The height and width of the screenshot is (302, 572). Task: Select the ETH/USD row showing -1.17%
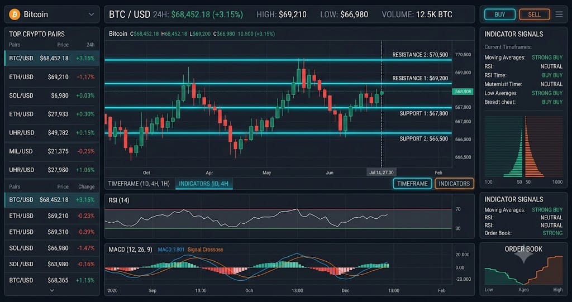pos(52,77)
